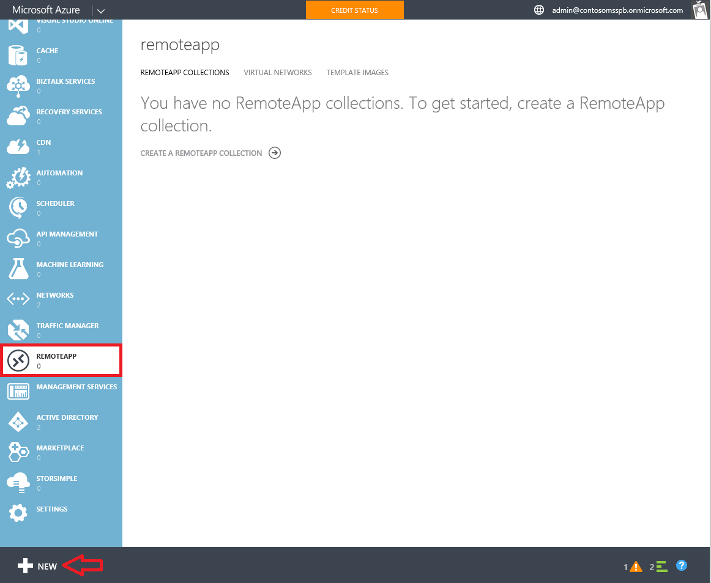Select AUTOMATION label in sidebar
The height and width of the screenshot is (583, 711).
59,173
